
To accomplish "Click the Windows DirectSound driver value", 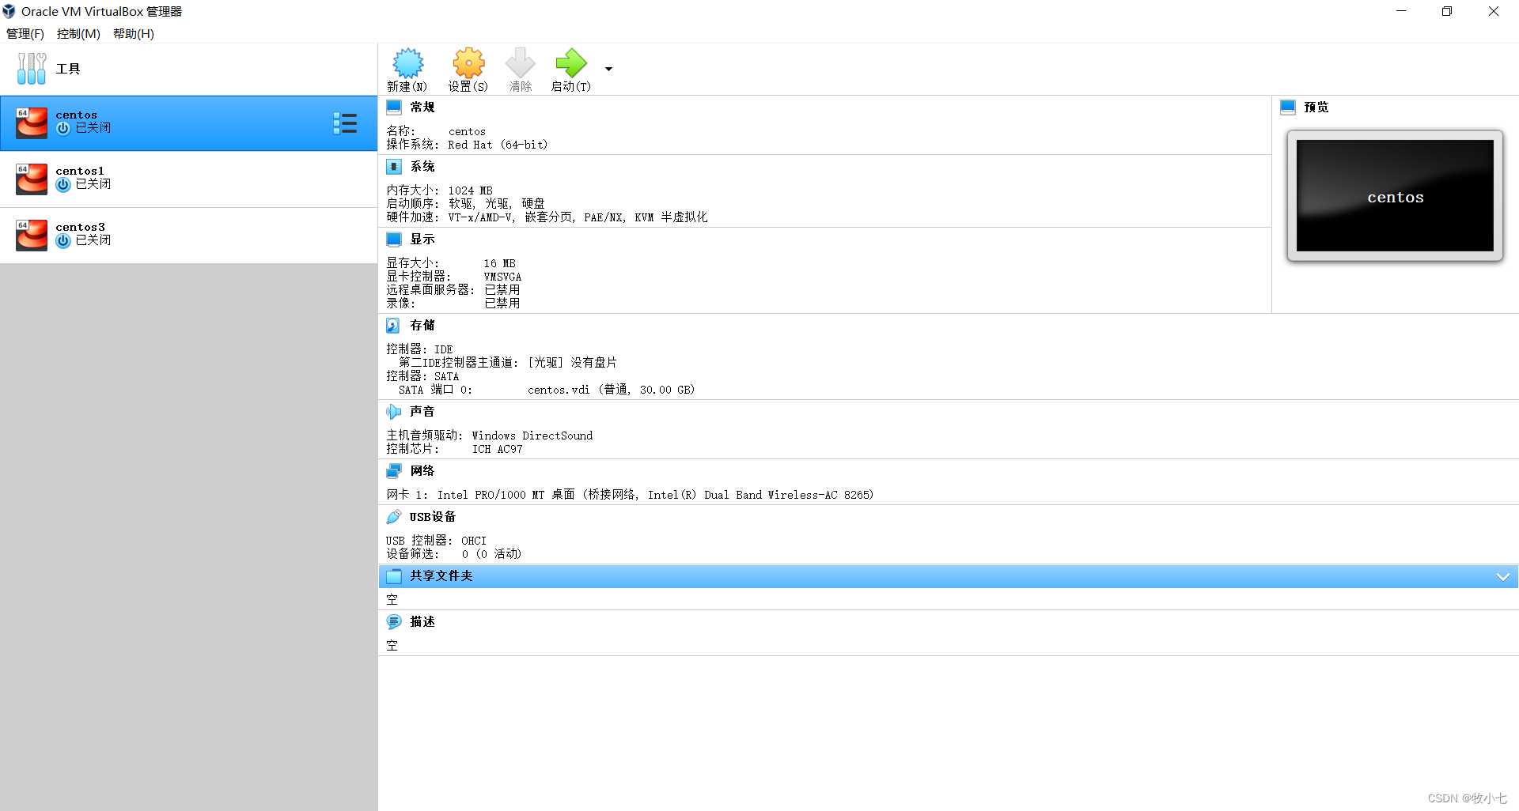I will coord(532,436).
